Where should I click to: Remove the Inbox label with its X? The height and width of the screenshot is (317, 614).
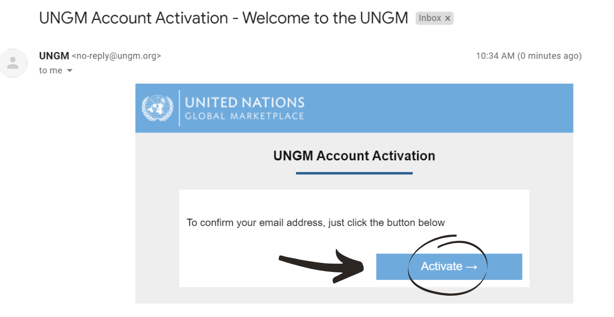(448, 19)
